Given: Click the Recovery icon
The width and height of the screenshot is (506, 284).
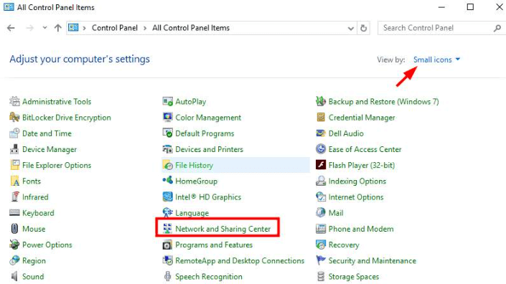Looking at the screenshot, I should (320, 245).
